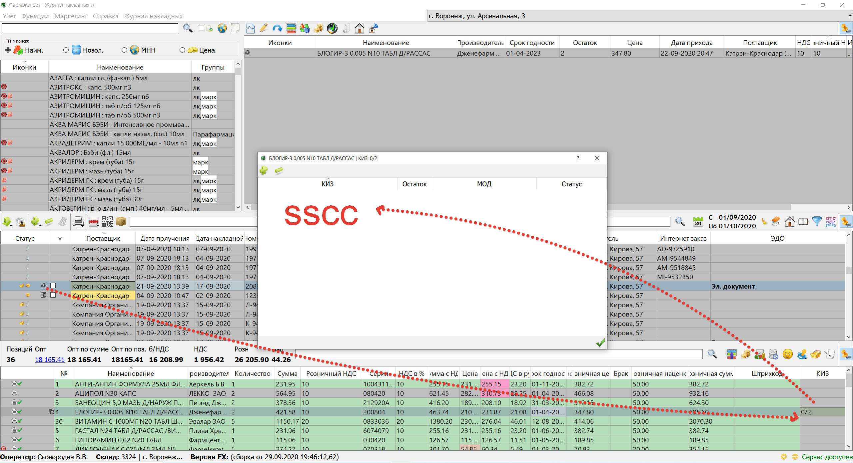Select the Цена search type radio button

pos(182,50)
